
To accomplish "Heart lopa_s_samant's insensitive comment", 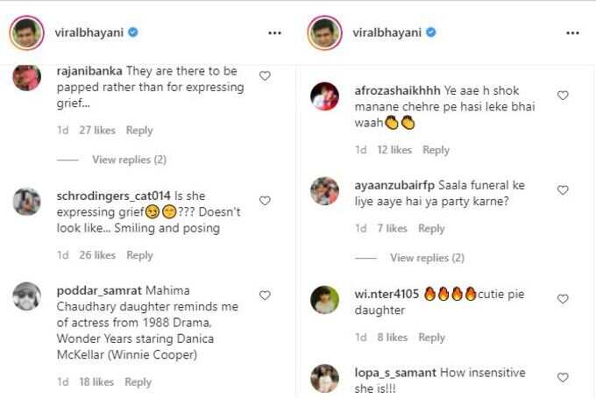I will [563, 378].
